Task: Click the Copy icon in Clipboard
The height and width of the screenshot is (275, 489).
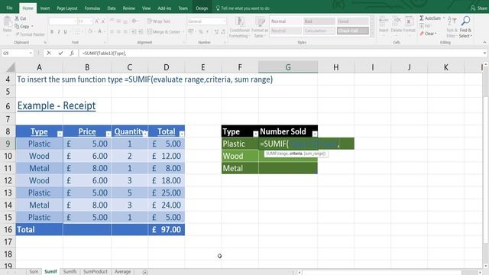Action: pos(17,26)
